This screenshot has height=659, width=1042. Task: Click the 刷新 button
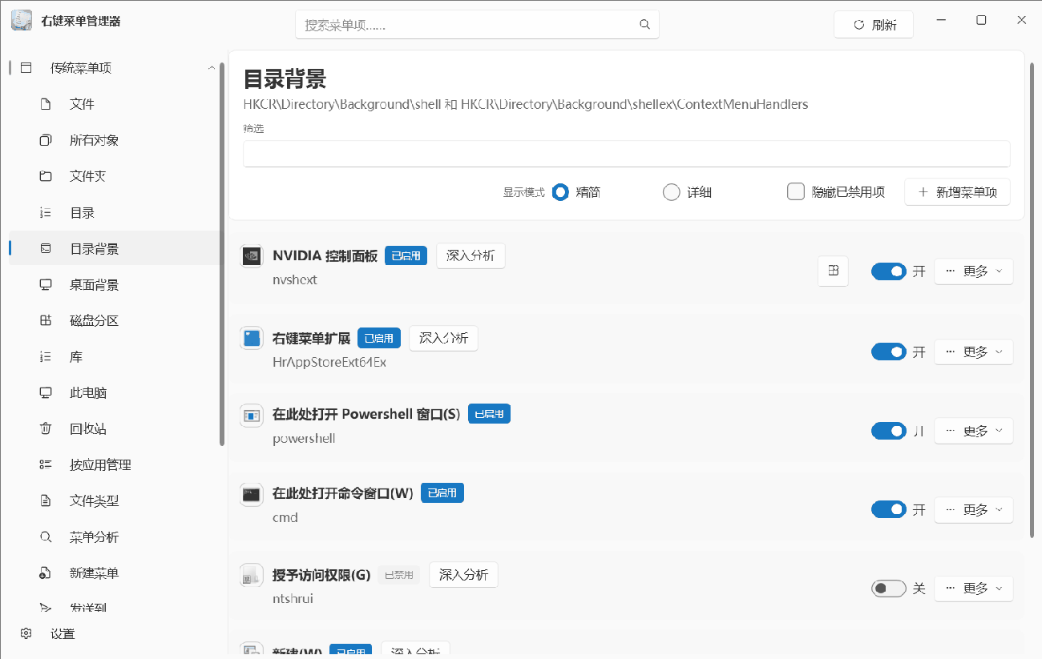tap(874, 25)
